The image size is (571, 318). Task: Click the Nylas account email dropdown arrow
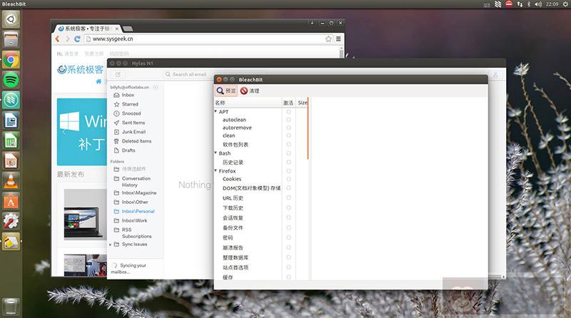click(x=156, y=87)
